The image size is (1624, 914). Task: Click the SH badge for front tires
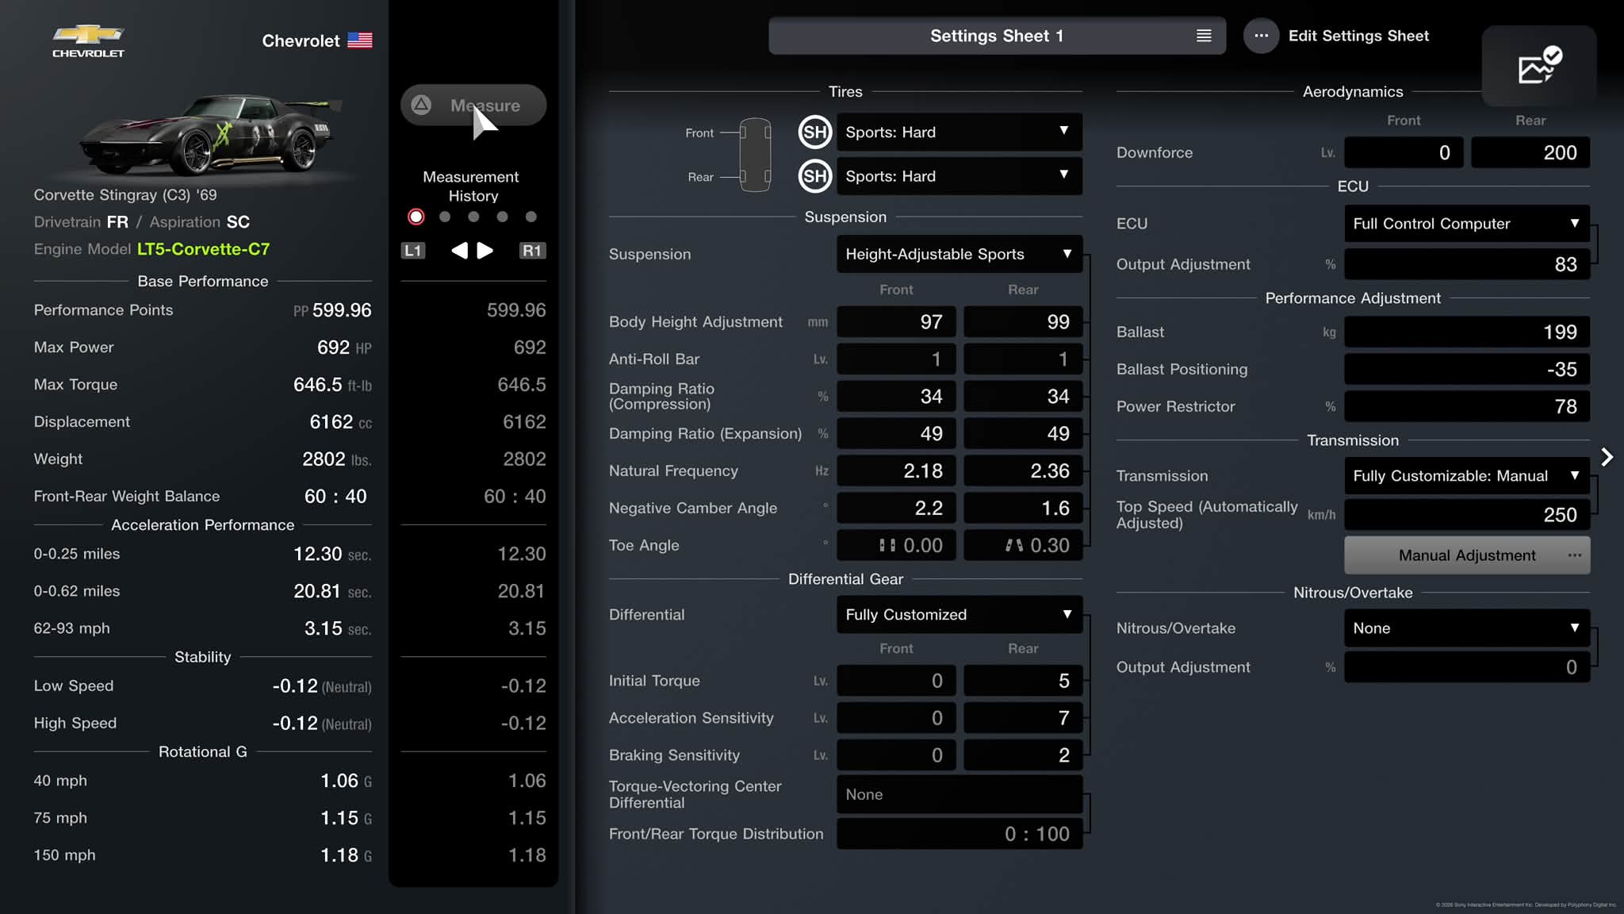pos(815,132)
